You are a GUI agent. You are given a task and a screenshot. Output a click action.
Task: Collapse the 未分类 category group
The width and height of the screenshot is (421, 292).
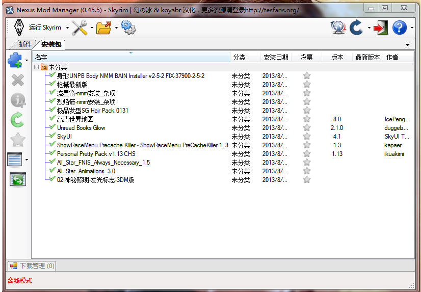[x=37, y=67]
